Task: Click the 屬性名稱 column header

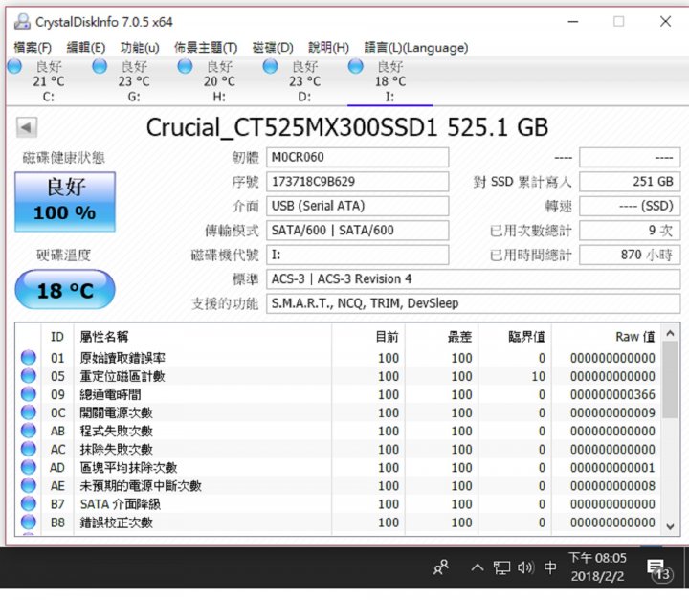Action: pyautogui.click(x=203, y=337)
